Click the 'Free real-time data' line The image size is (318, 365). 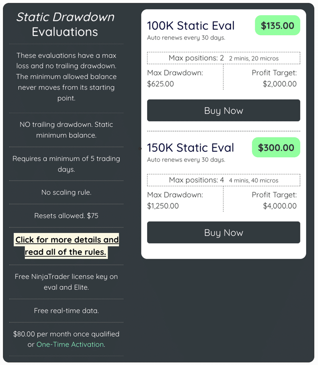point(66,311)
